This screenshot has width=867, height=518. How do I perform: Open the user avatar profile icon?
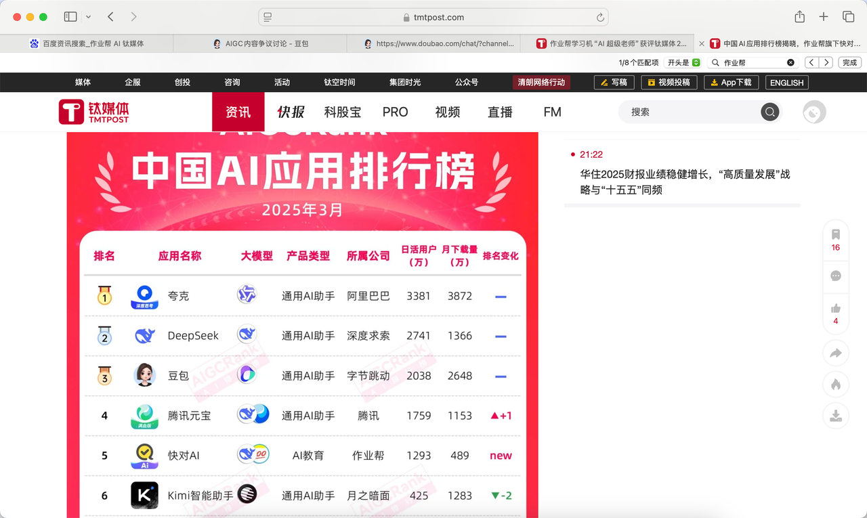tap(814, 112)
